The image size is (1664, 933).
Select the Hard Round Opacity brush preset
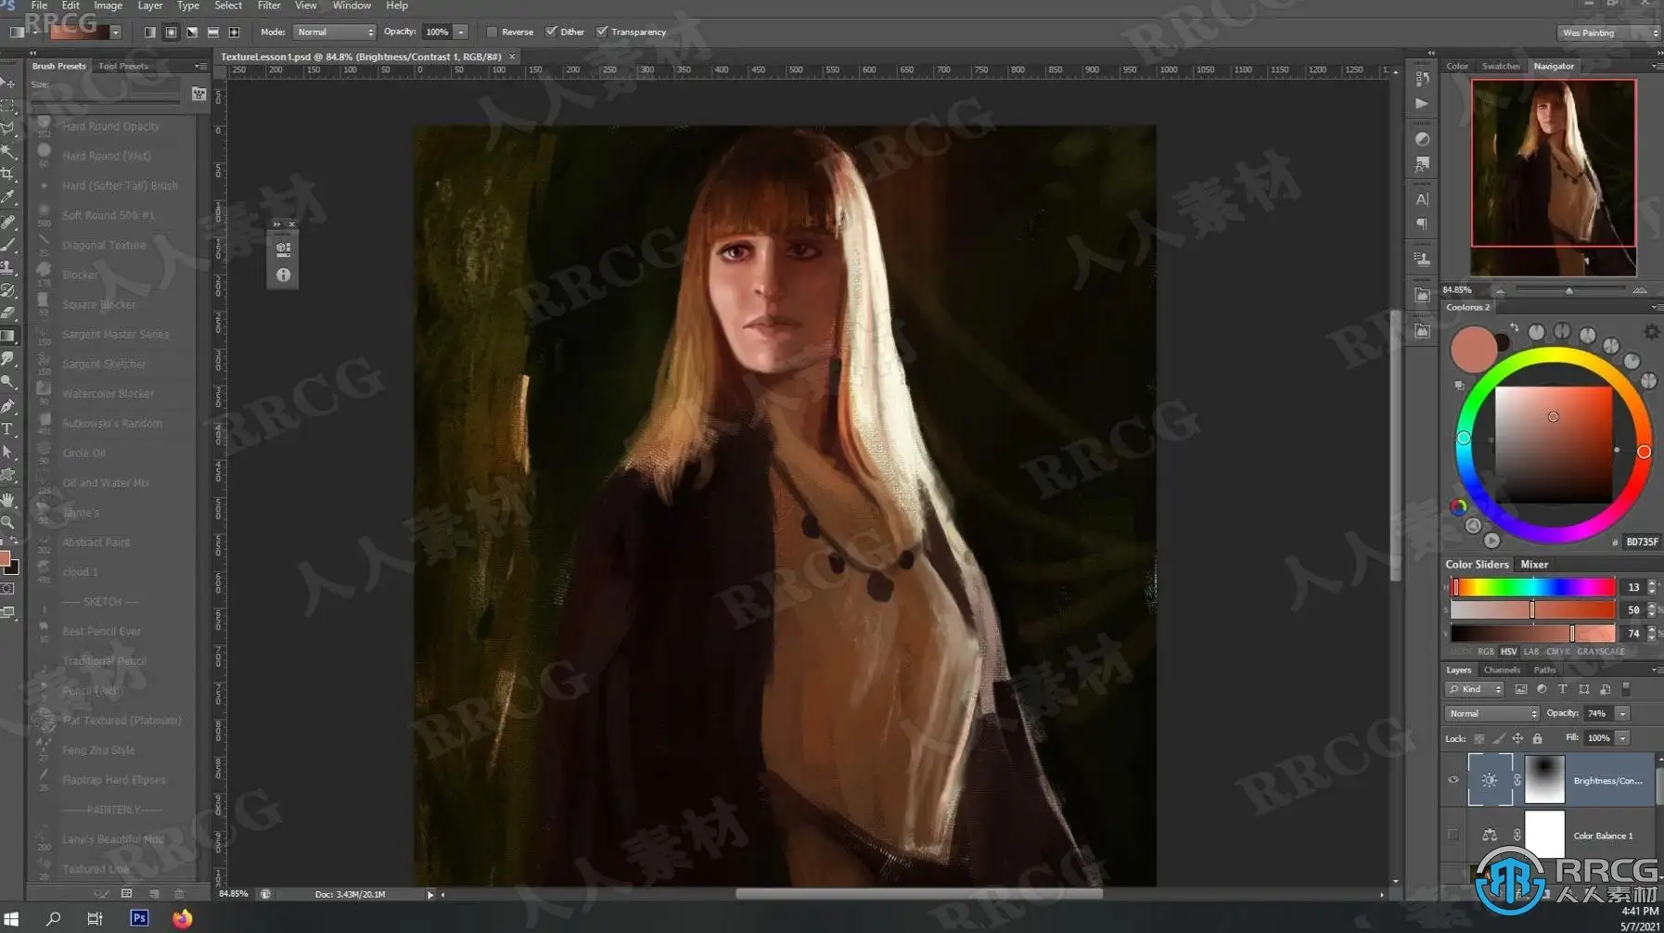(x=112, y=126)
